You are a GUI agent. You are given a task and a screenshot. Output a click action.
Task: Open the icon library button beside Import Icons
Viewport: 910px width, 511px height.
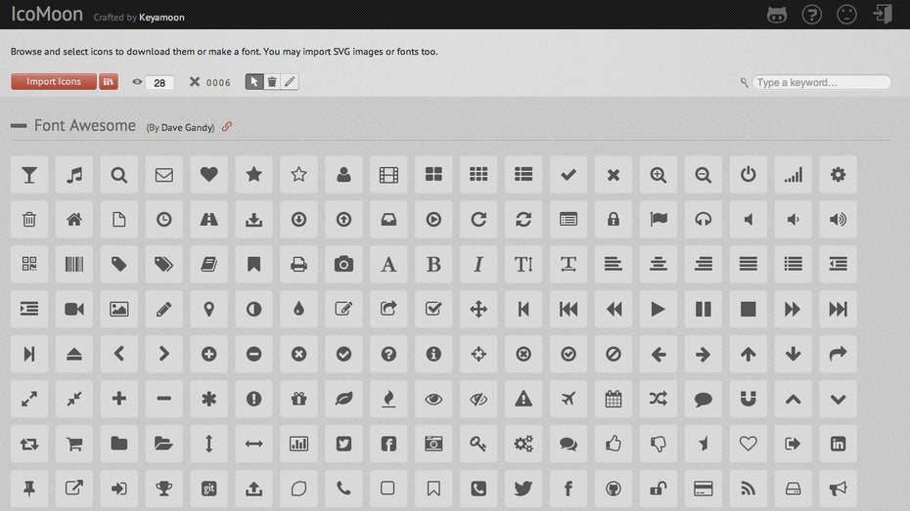[x=108, y=82]
